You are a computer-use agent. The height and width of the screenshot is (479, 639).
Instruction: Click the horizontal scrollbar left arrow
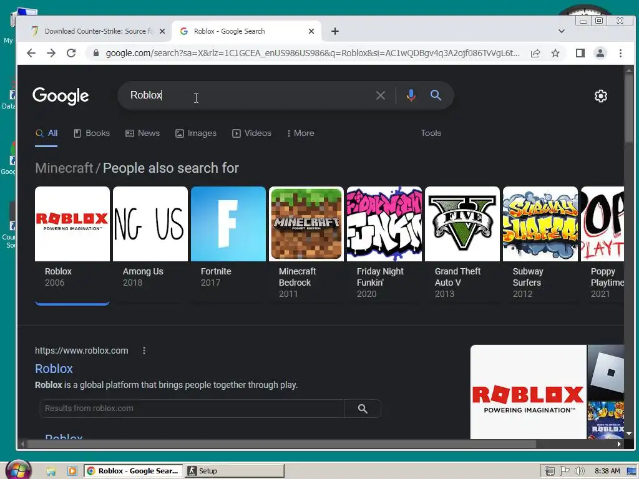tap(23, 444)
